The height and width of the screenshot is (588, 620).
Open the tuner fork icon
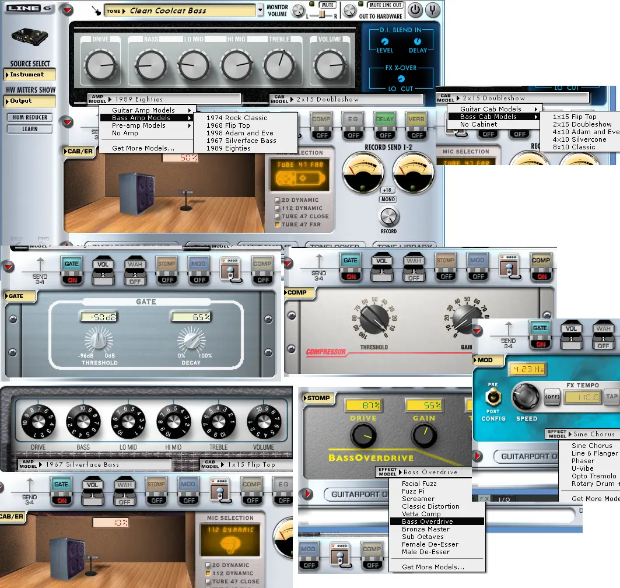pyautogui.click(x=432, y=10)
